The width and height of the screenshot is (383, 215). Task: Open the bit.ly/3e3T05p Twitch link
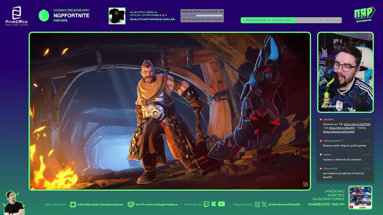tap(357, 124)
